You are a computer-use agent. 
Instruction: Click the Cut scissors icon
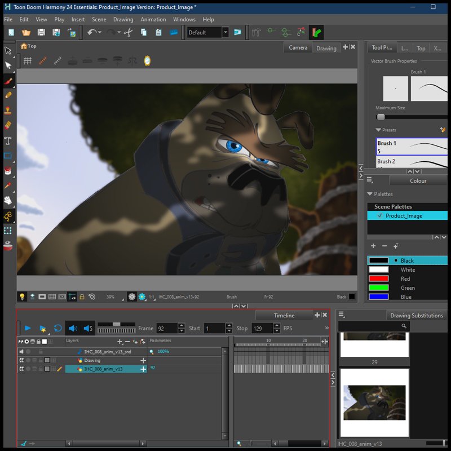click(129, 32)
